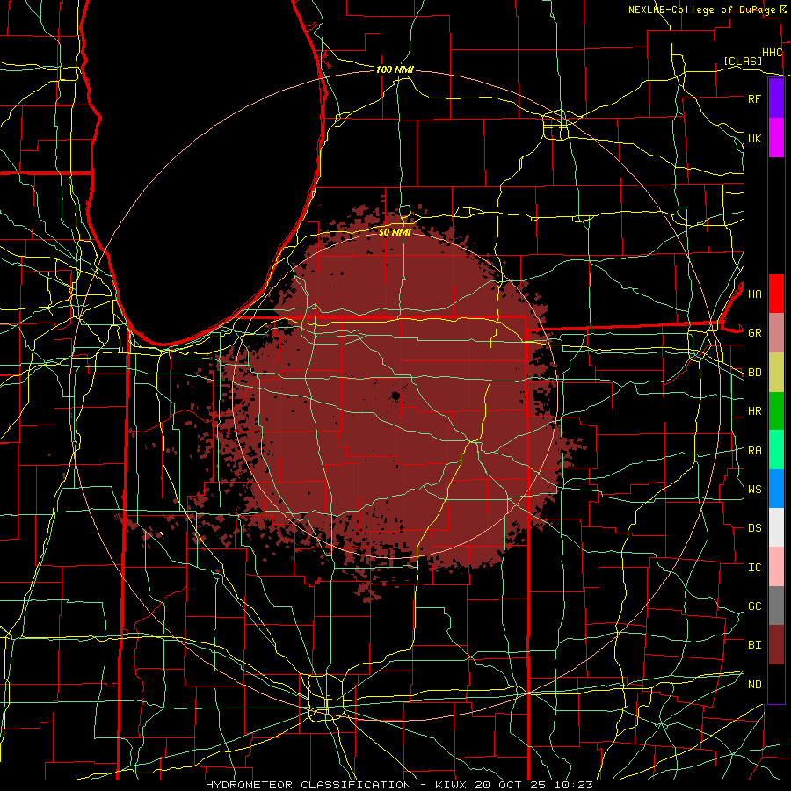This screenshot has height=791, width=791.
Task: Click the white DS legend swatch
Action: (x=776, y=527)
